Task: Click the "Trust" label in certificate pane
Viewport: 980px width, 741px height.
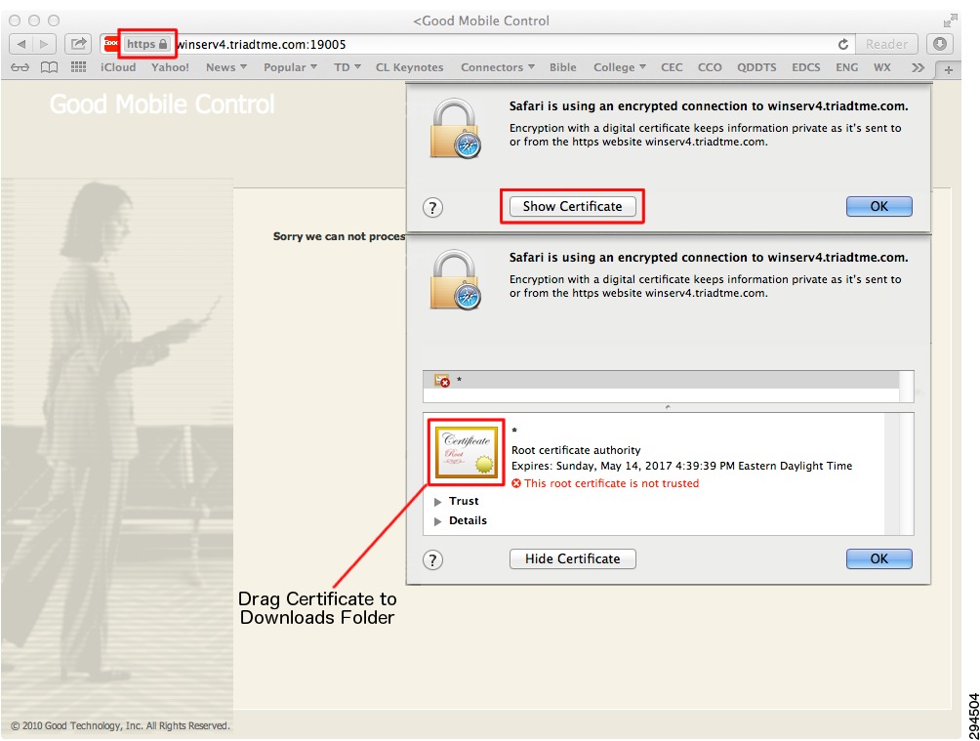Action: click(463, 501)
